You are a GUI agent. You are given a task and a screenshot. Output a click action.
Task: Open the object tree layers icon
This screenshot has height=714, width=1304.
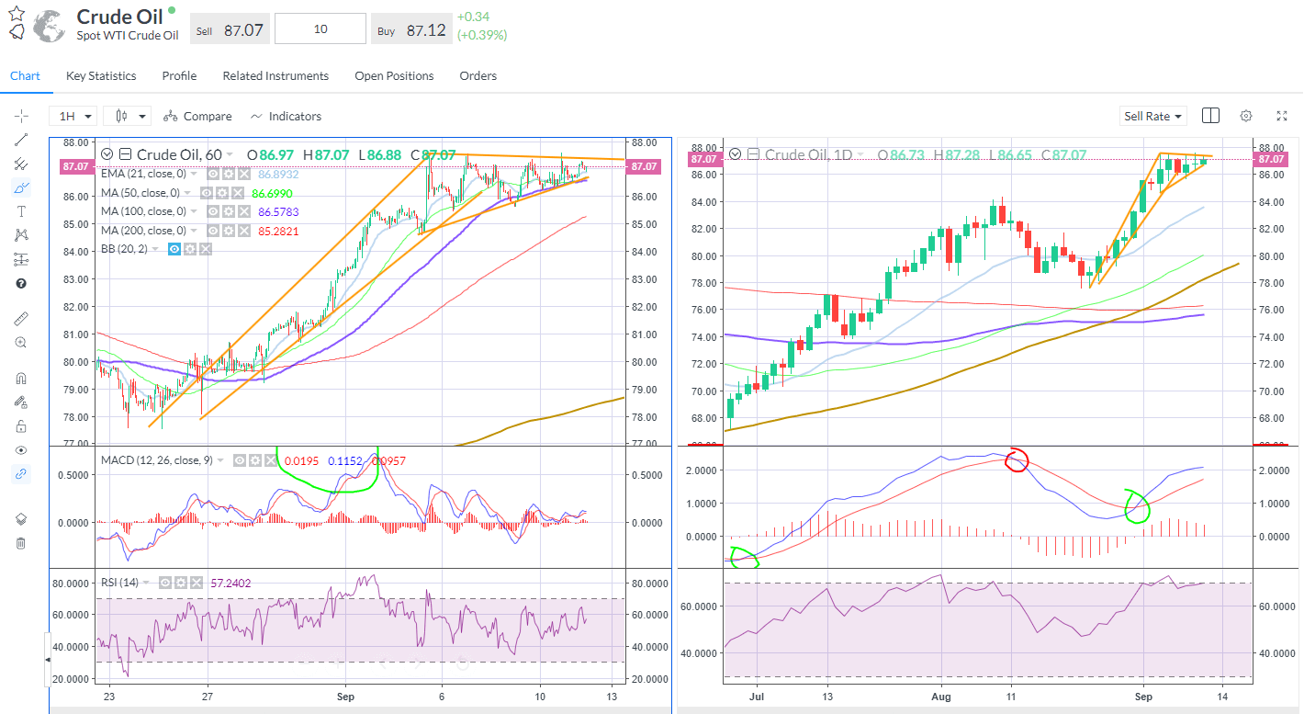[x=21, y=519]
